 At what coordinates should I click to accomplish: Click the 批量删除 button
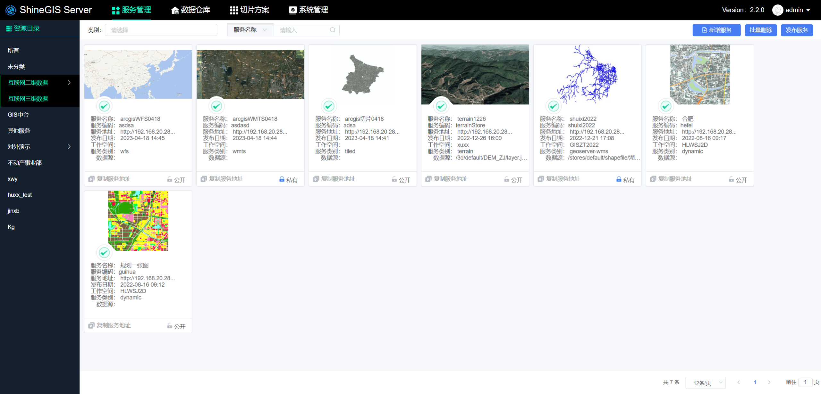click(x=760, y=30)
